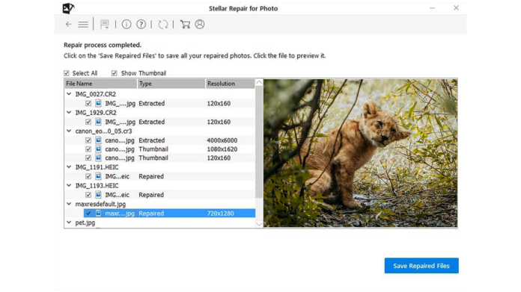Collapse the IMG_1193.HEIC group
This screenshot has width=521, height=292.
pyautogui.click(x=69, y=186)
